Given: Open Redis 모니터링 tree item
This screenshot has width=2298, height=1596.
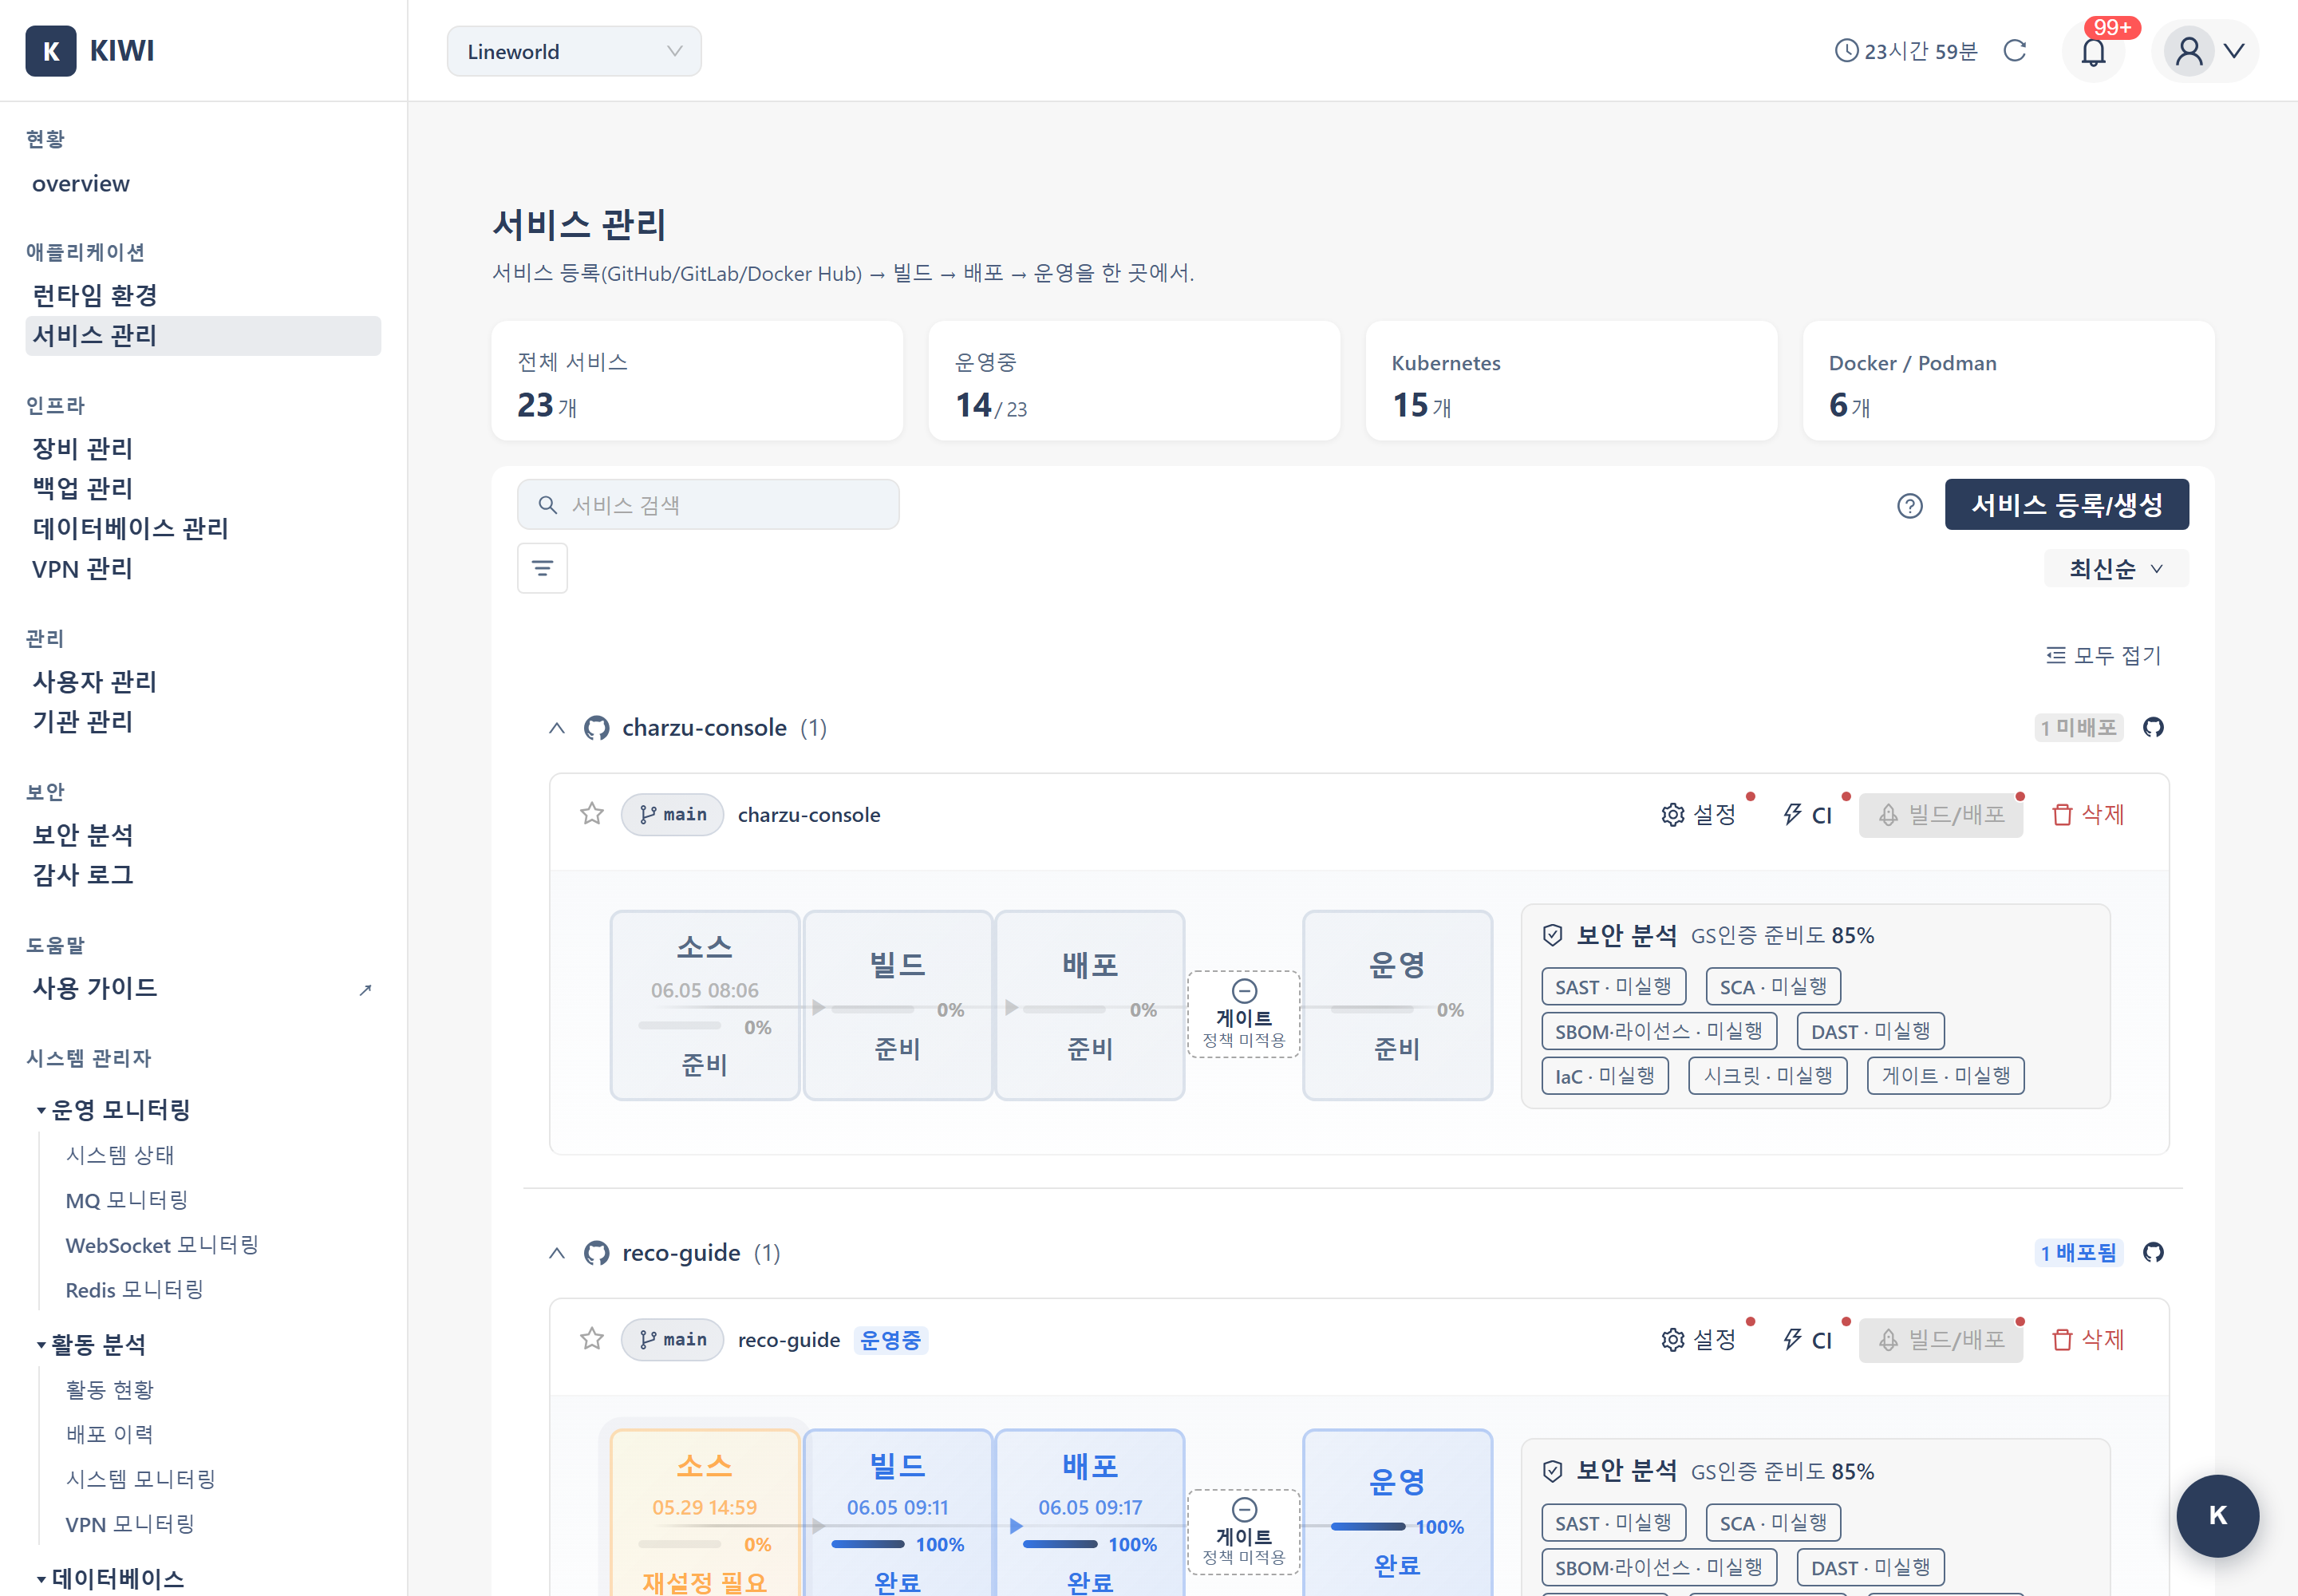Looking at the screenshot, I should tap(134, 1290).
